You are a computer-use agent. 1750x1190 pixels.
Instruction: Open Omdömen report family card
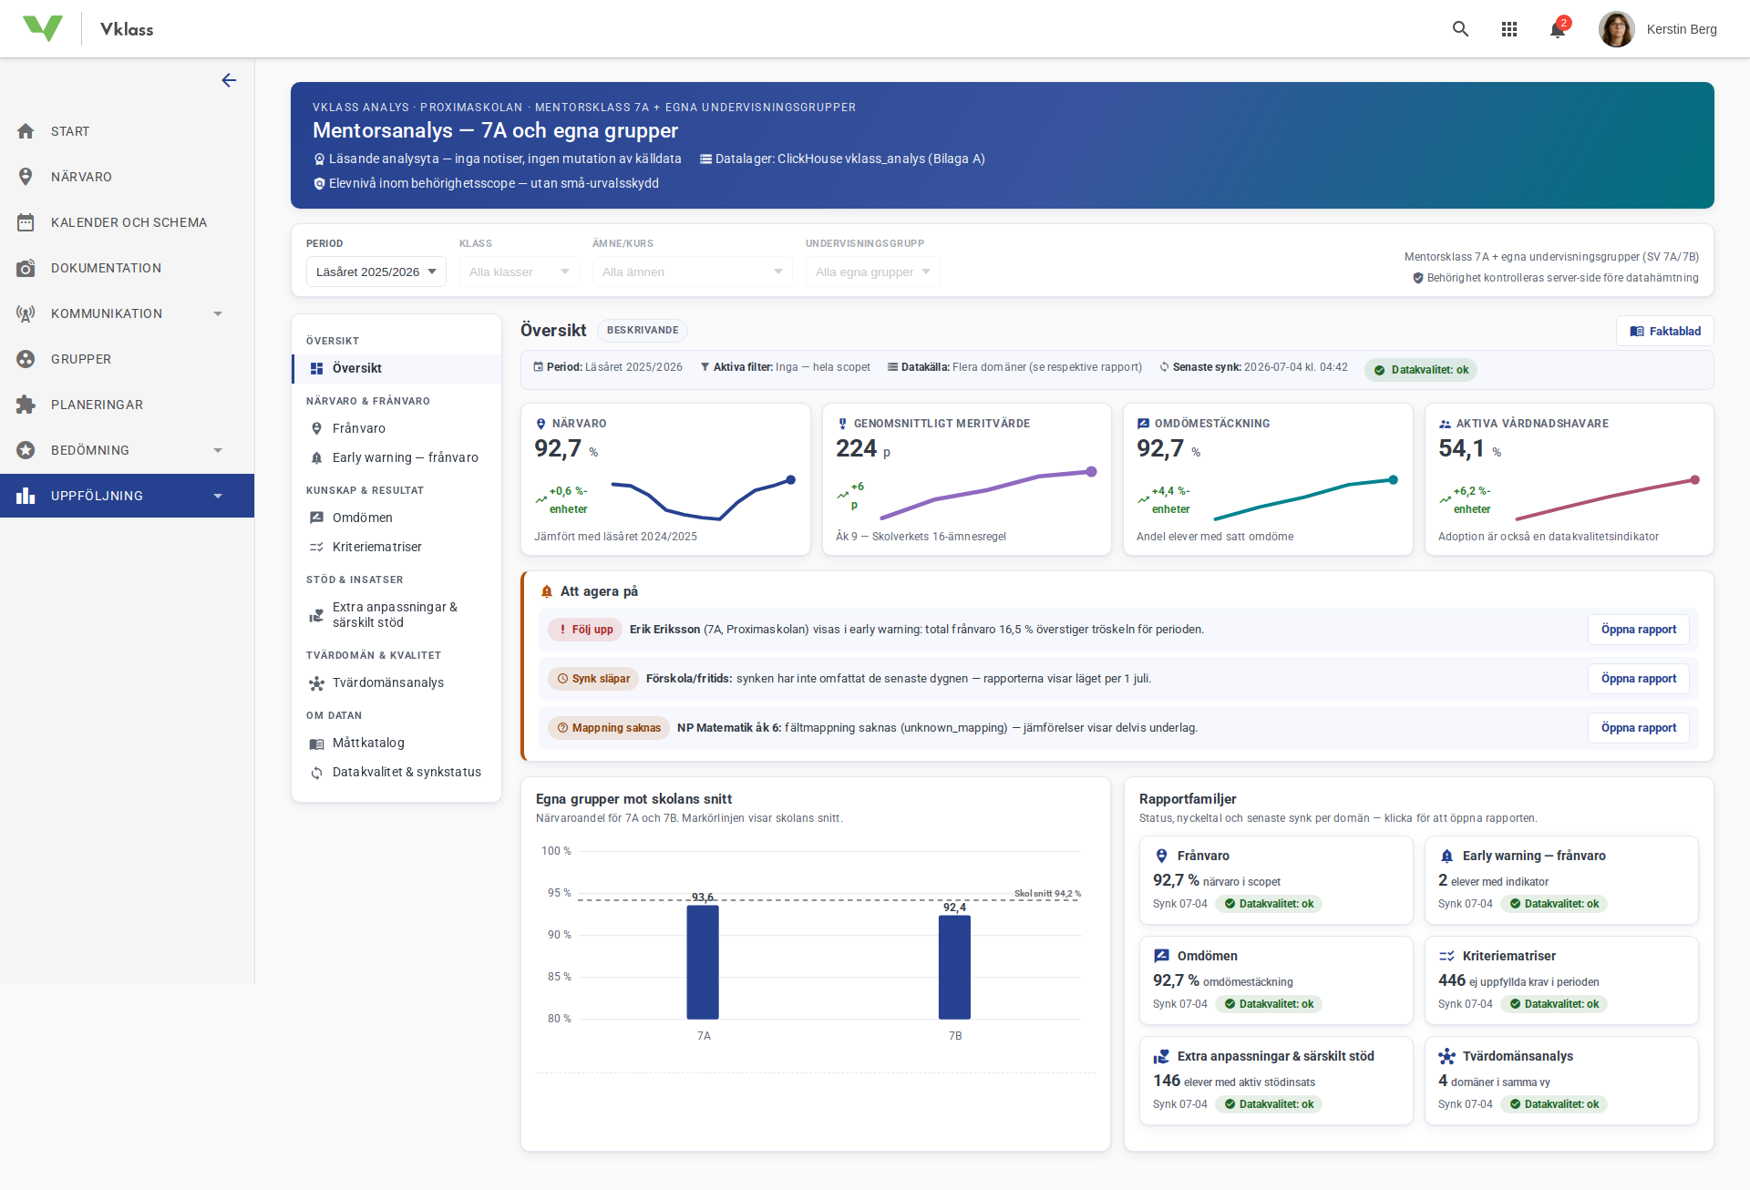pos(1276,980)
